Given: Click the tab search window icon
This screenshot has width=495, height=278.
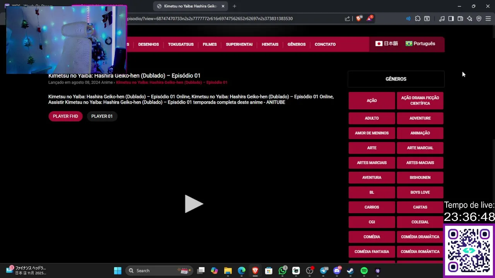Looking at the screenshot, I should 427,19.
